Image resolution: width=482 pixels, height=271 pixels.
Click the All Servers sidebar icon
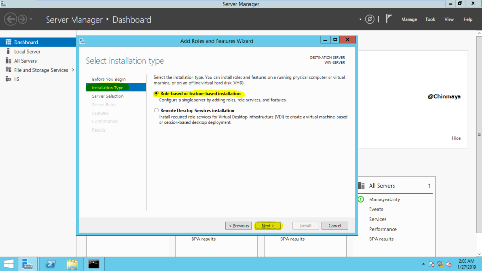8,61
